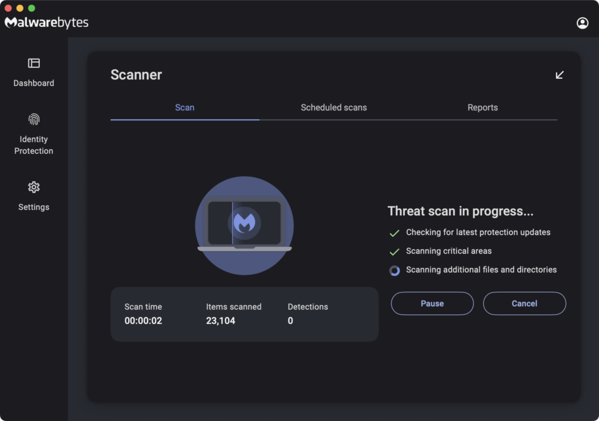Pause the threat scan
The image size is (599, 421).
(x=432, y=303)
